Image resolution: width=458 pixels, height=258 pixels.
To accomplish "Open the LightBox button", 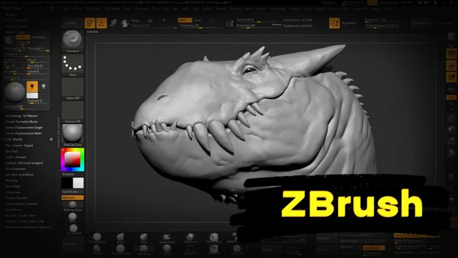I will pos(72,23).
